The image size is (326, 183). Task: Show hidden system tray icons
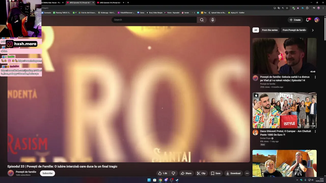pyautogui.click(x=297, y=180)
